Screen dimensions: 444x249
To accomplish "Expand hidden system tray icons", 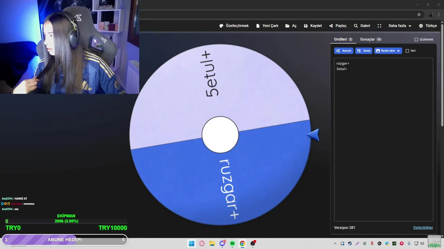I will pyautogui.click(x=335, y=243).
